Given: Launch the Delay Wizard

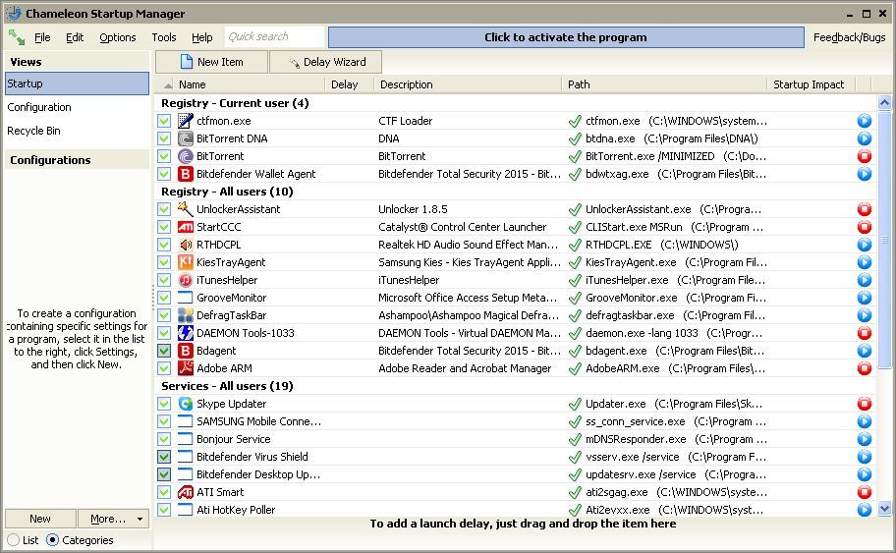Looking at the screenshot, I should pos(326,62).
